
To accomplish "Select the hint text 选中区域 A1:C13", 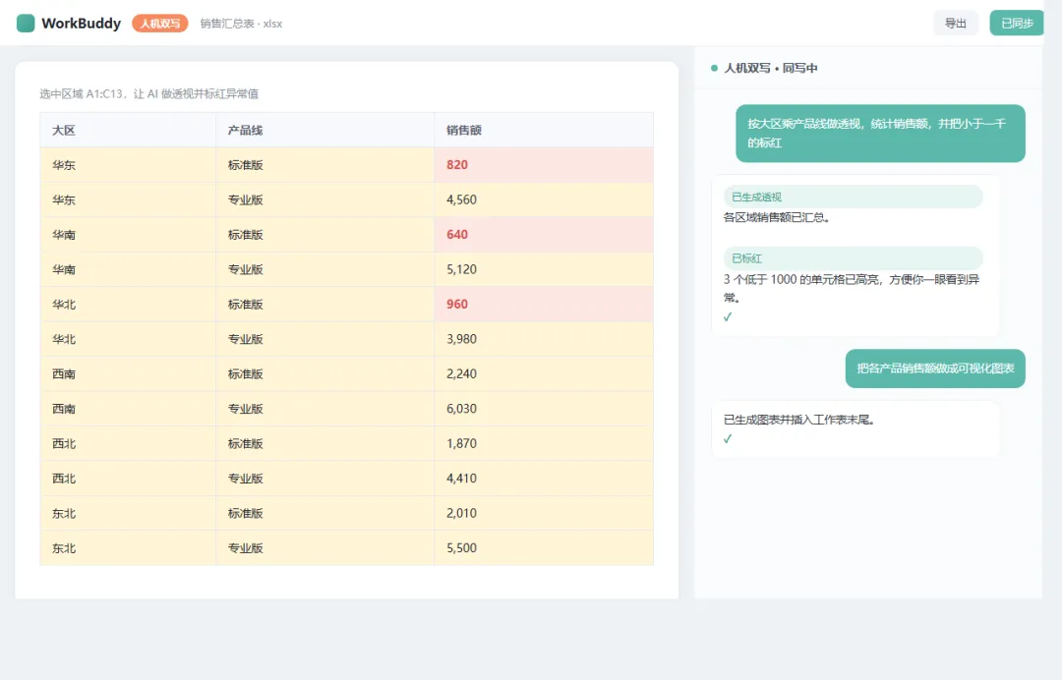I will pyautogui.click(x=81, y=93).
